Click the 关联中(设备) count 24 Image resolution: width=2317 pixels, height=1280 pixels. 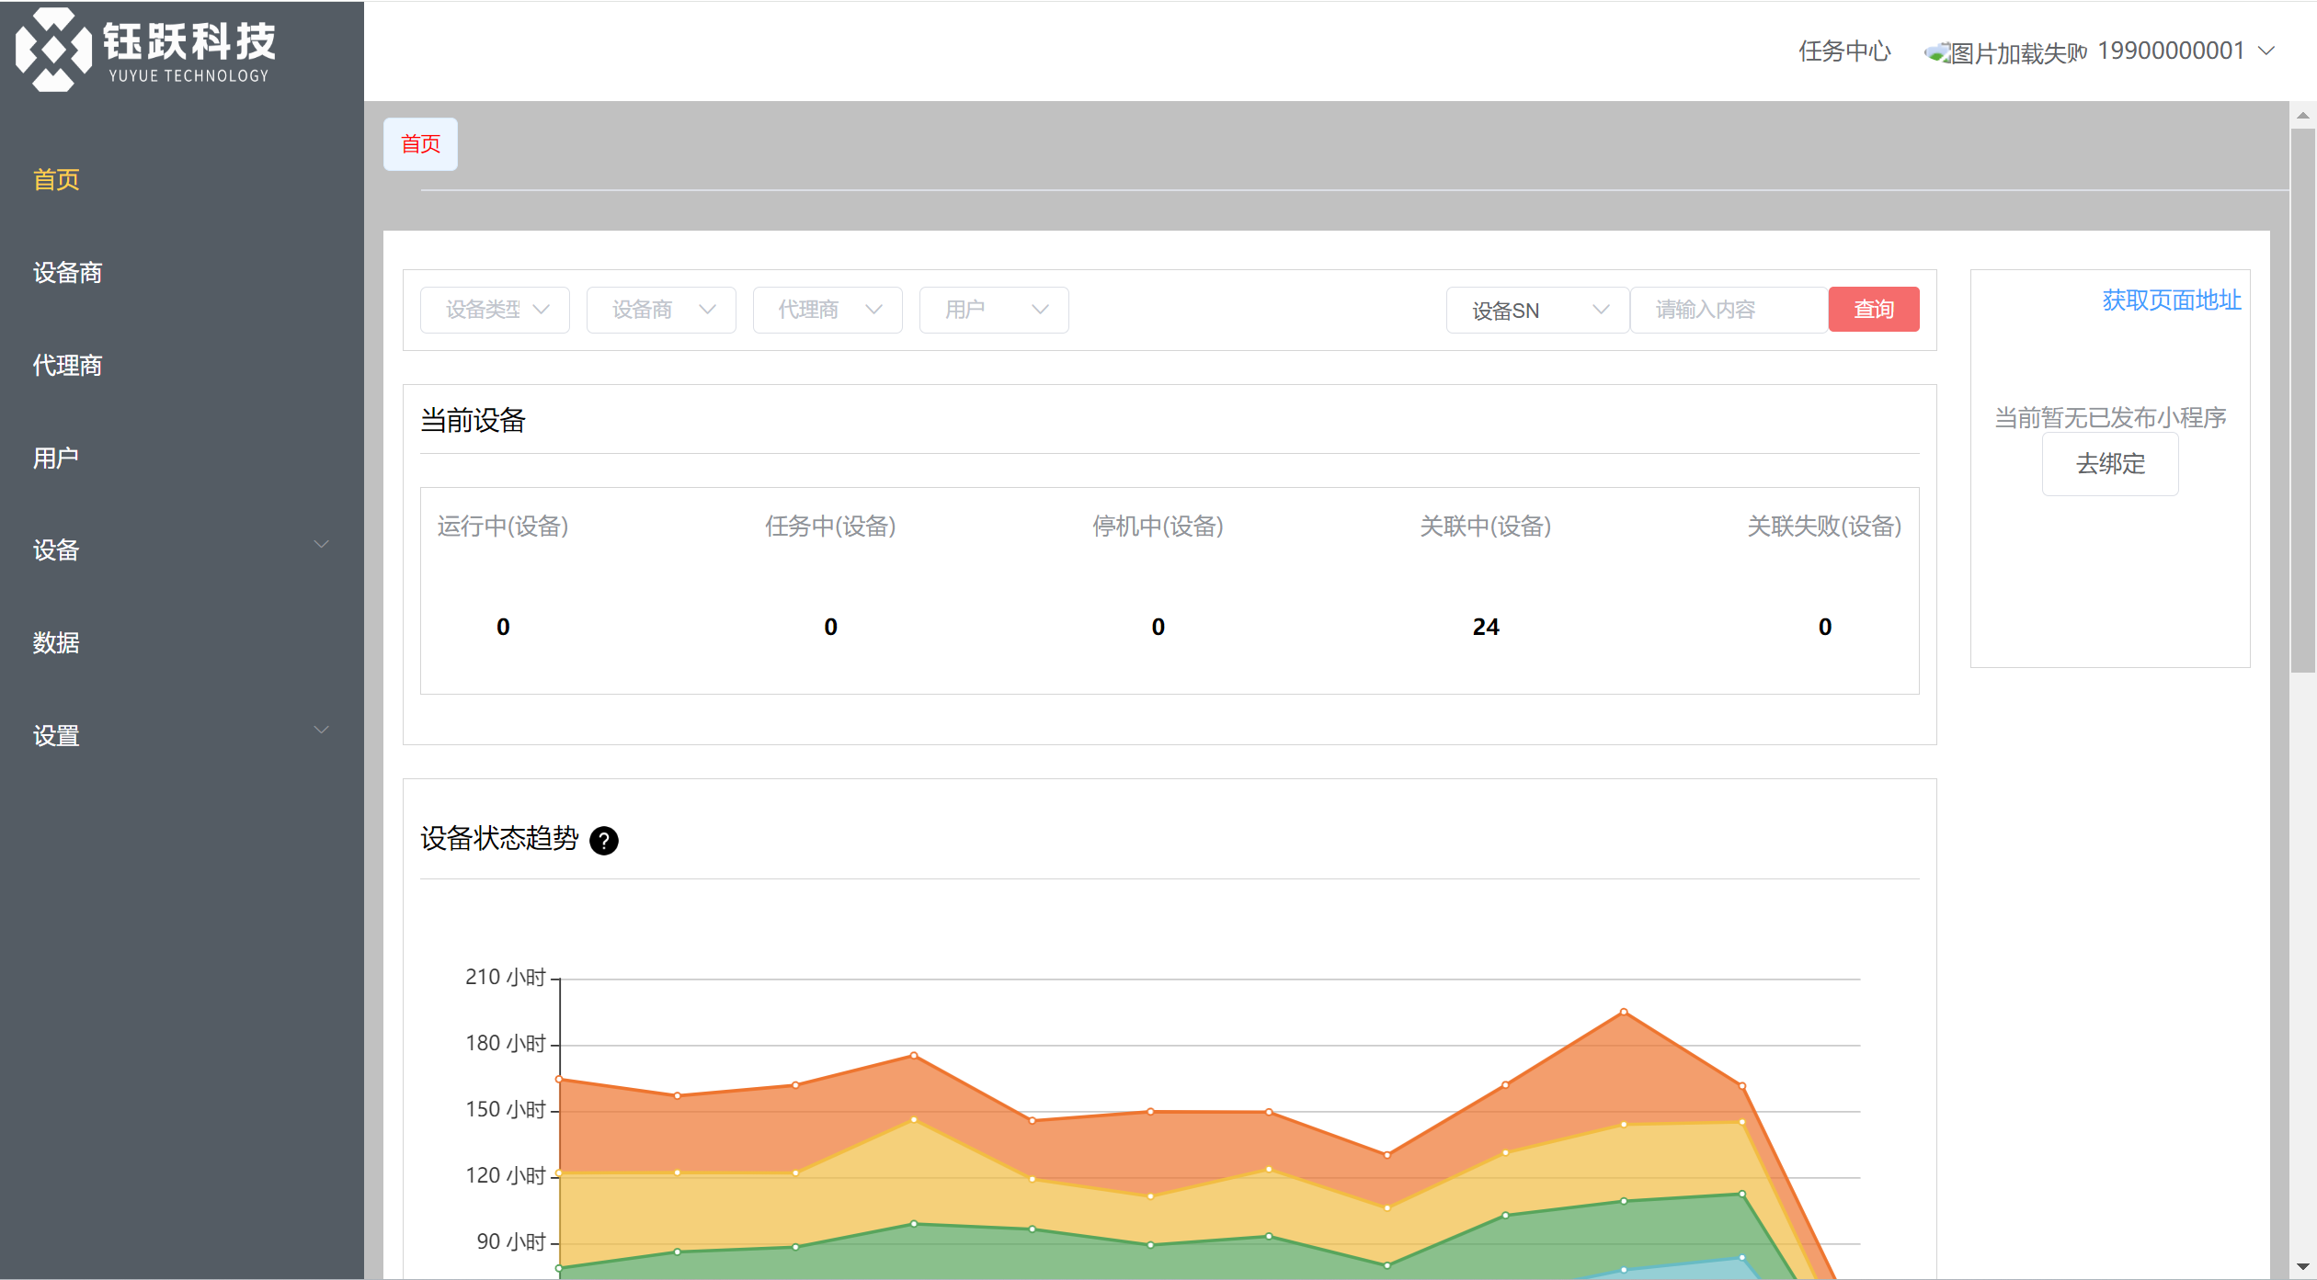1486,627
